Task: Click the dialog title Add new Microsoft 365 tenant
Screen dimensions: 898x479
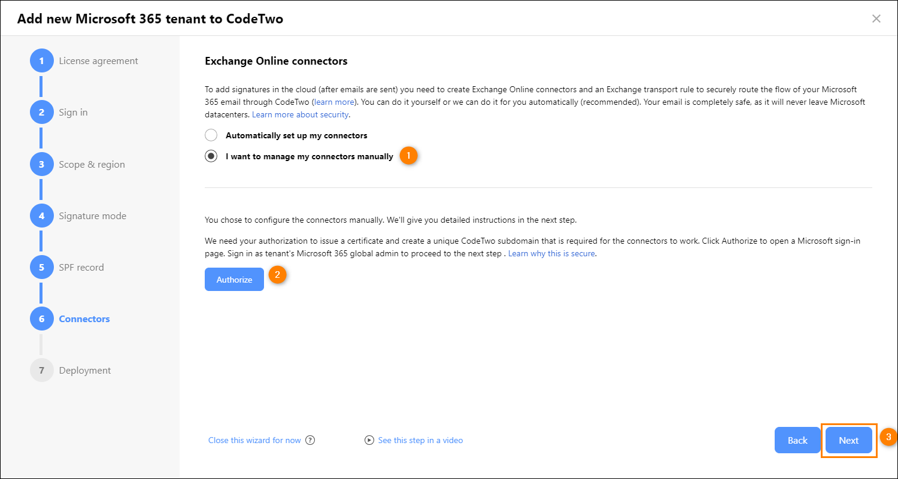Action: tap(150, 19)
